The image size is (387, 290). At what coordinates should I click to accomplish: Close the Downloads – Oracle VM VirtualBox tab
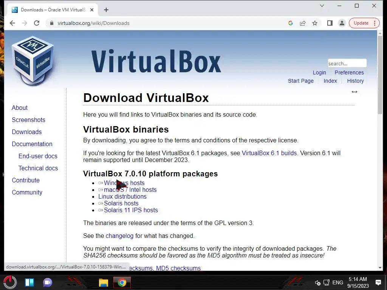(x=92, y=10)
